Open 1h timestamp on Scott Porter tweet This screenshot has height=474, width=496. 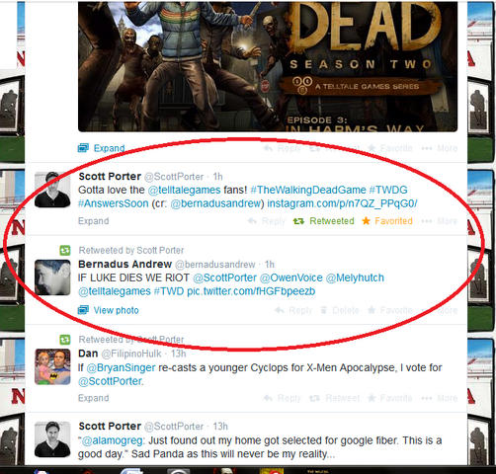coord(217,177)
